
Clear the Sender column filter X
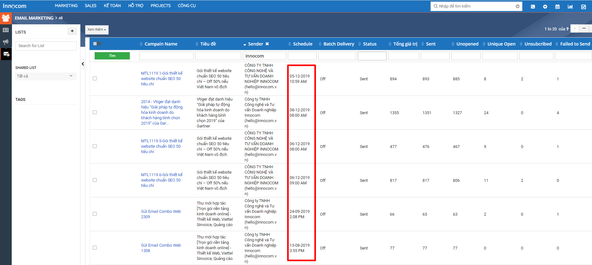click(x=267, y=44)
